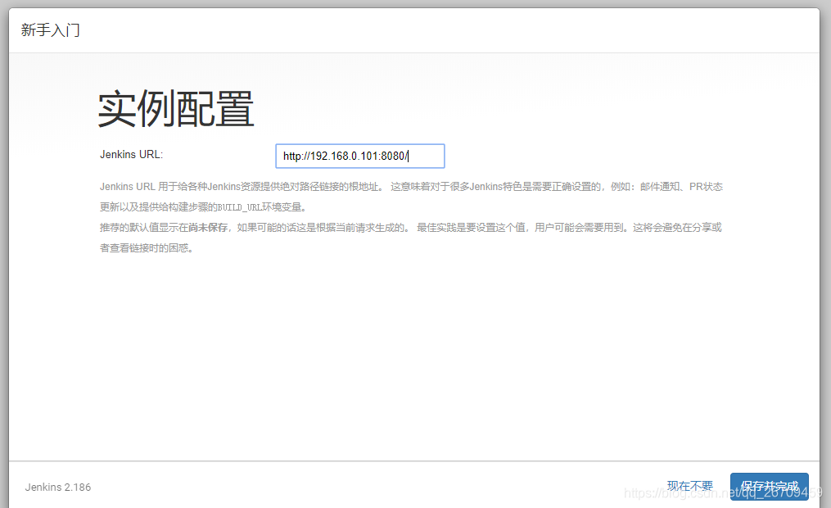Click the Jenkins URL input field
The height and width of the screenshot is (508, 831).
point(360,156)
